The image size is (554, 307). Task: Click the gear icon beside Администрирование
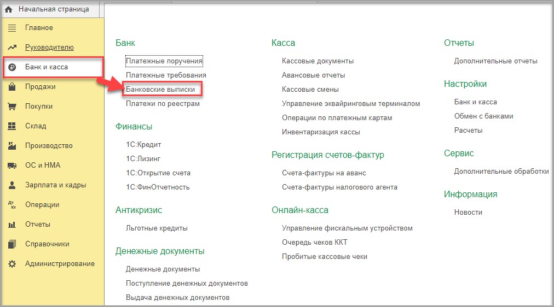click(12, 264)
